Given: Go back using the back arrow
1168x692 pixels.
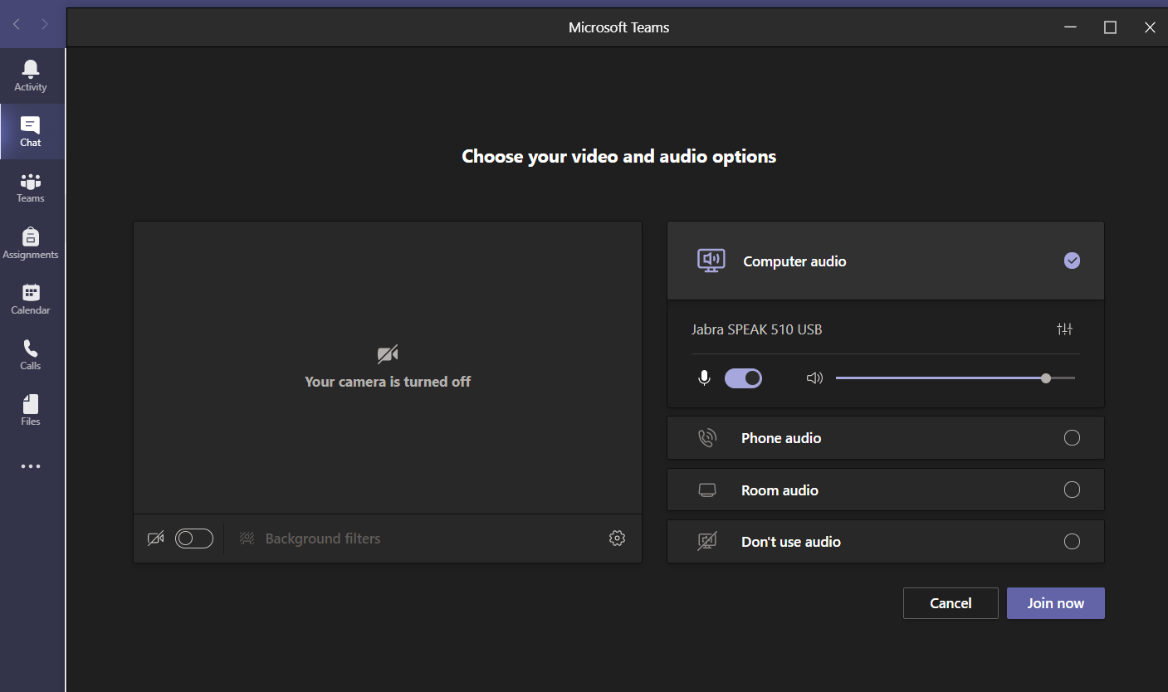Looking at the screenshot, I should pyautogui.click(x=17, y=25).
